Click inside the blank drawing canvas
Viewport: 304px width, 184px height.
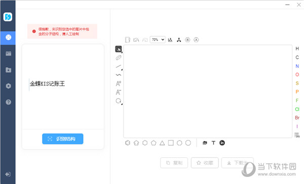pyautogui.click(x=208, y=91)
